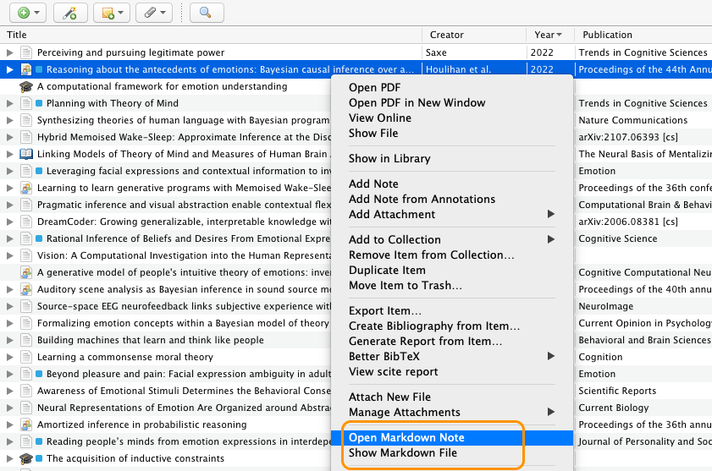712x471 pixels.
Task: Expand the Learning a commonsense moral theory item
Action: pyautogui.click(x=9, y=357)
